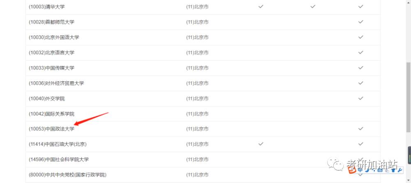
Task: Click the dark side widget at right edge
Action: click(x=409, y=155)
